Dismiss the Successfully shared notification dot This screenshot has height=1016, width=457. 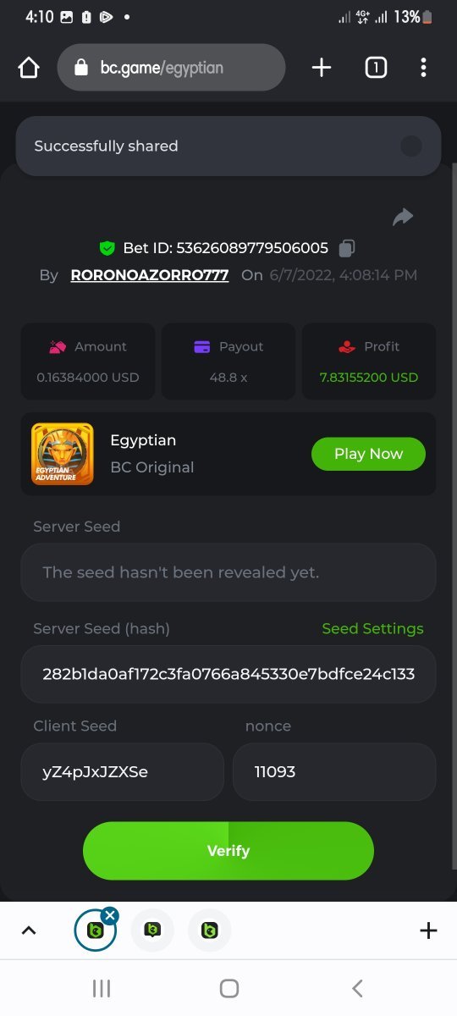(x=411, y=146)
